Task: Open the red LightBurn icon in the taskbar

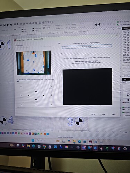Action: click(90, 142)
